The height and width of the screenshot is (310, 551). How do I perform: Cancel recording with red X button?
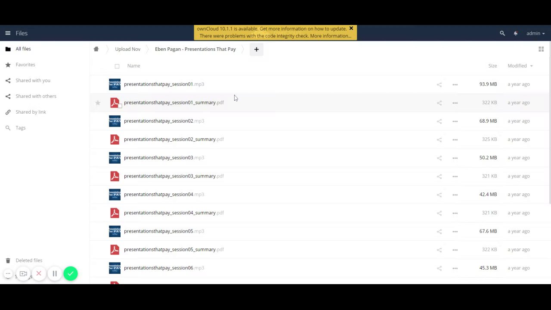pos(39,273)
